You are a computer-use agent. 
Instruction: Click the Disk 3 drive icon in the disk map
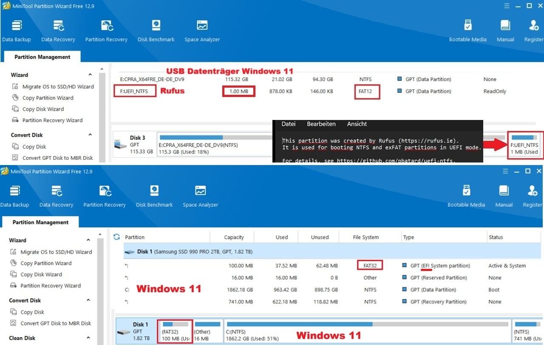click(x=121, y=144)
